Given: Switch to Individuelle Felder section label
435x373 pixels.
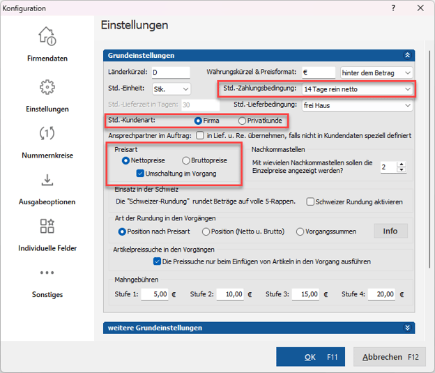Looking at the screenshot, I should tap(47, 248).
